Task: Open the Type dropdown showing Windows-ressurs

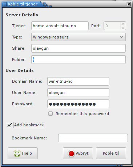Action: click(x=78, y=37)
